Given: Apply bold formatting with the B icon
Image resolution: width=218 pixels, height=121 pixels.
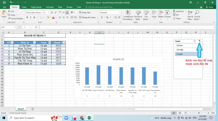Looking at the screenshot, I should coord(27,17).
